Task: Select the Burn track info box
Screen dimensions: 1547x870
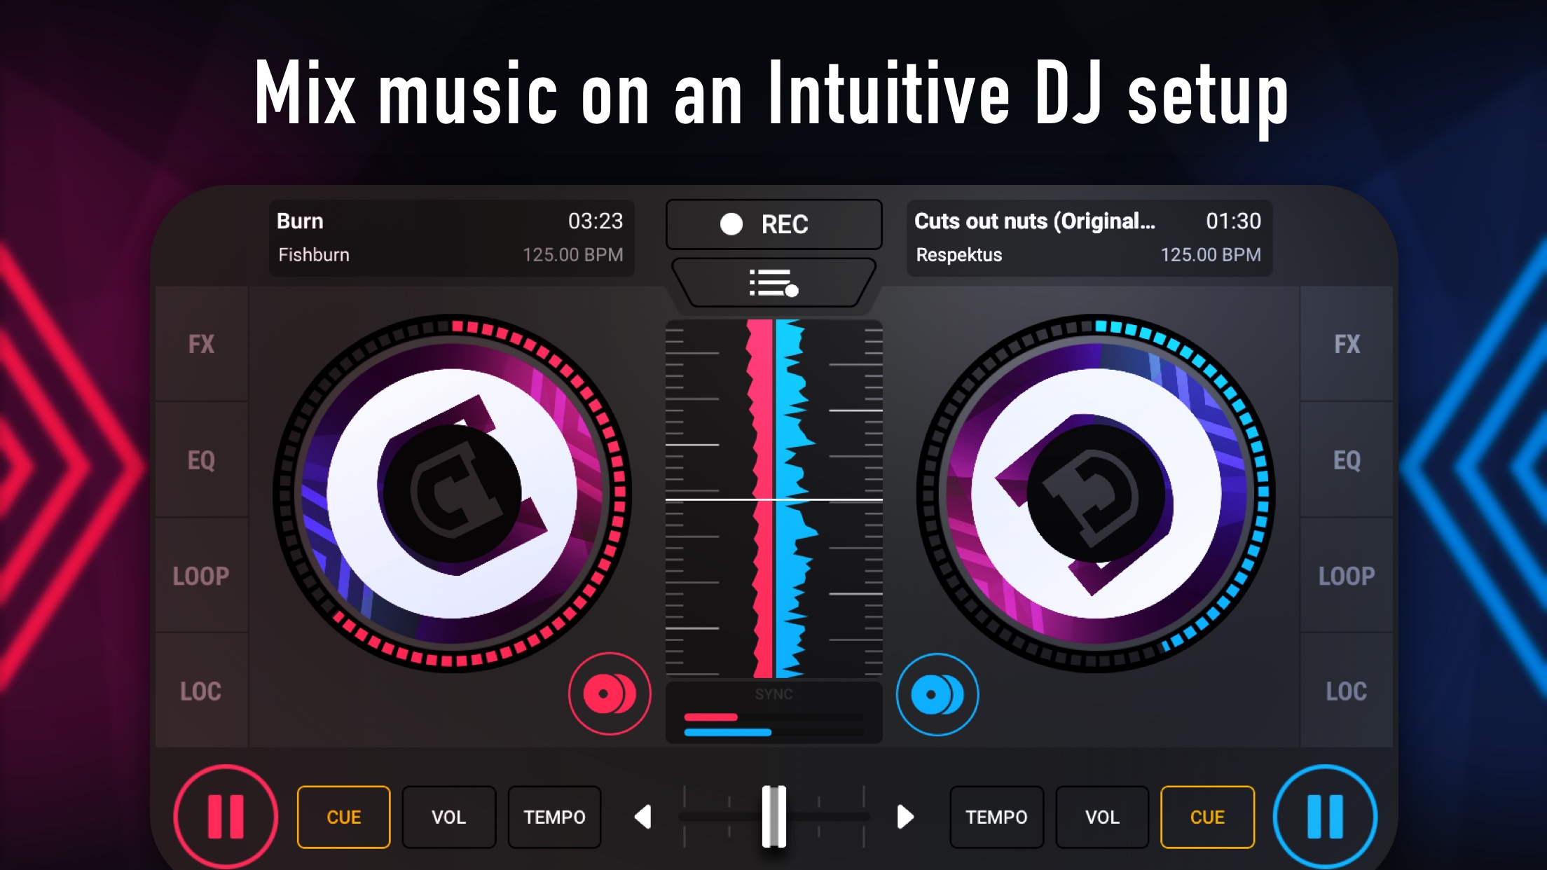Action: 451,238
